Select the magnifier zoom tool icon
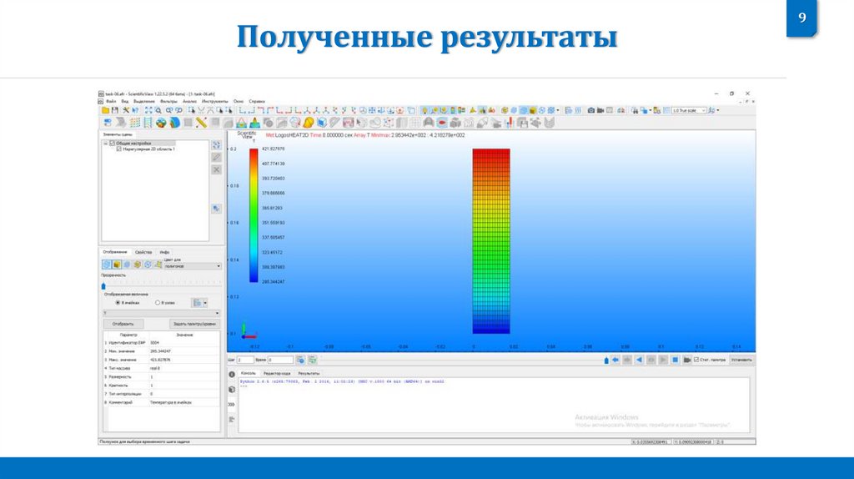The width and height of the screenshot is (854, 479). (158, 110)
